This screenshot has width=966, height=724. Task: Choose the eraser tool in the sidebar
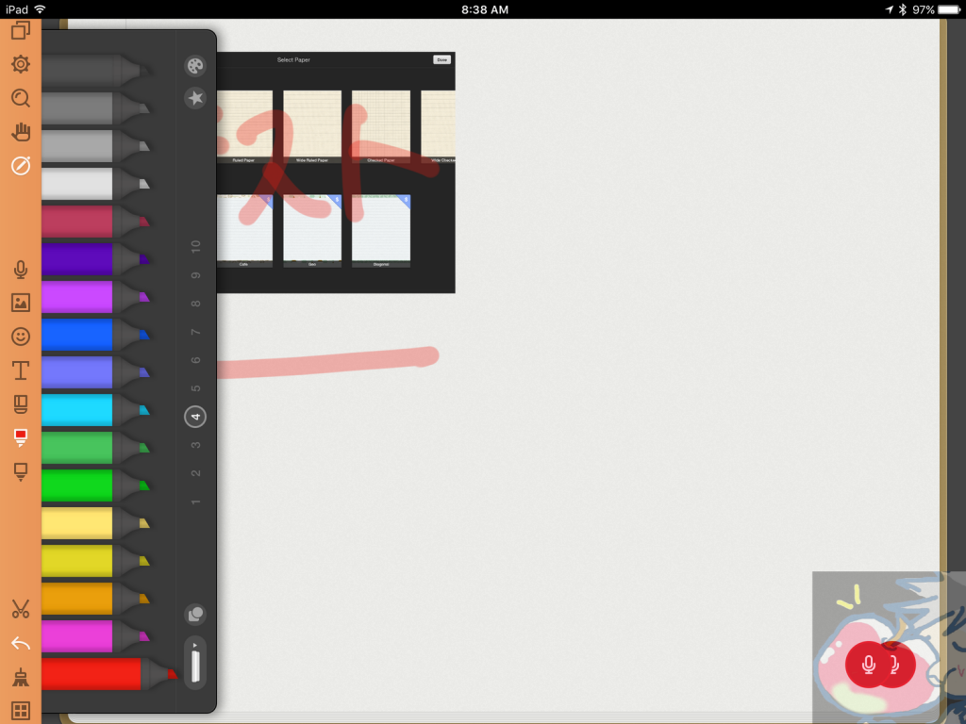20,404
